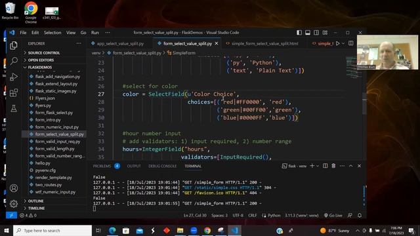Image resolution: width=420 pixels, height=236 pixels.
Task: Open the View menu
Action: [x=71, y=33]
